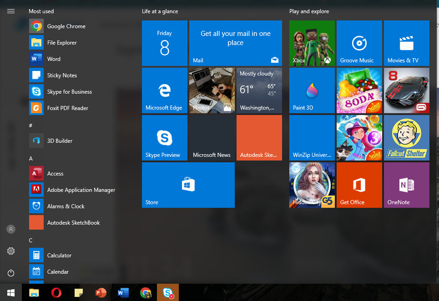Open the Microsoft News tile
The width and height of the screenshot is (439, 301).
click(x=212, y=138)
